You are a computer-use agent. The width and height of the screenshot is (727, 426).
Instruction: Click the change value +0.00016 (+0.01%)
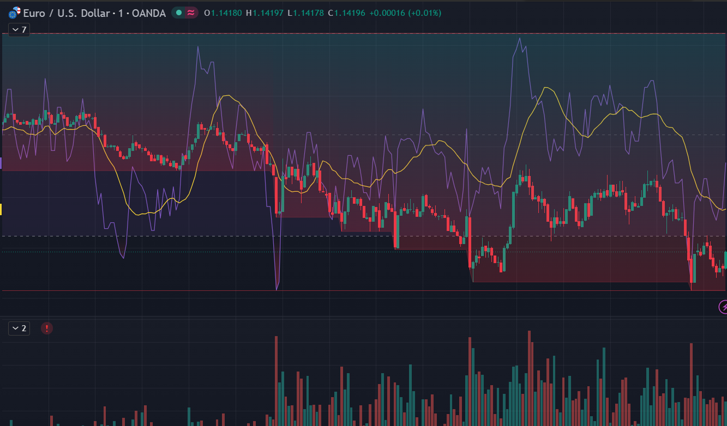click(x=405, y=13)
